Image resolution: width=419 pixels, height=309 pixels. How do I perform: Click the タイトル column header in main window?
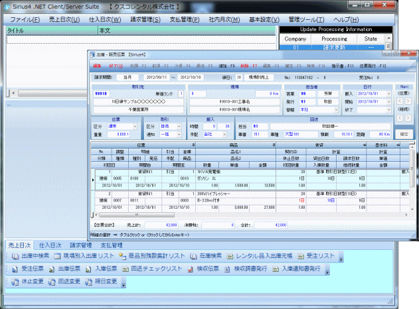click(x=52, y=31)
